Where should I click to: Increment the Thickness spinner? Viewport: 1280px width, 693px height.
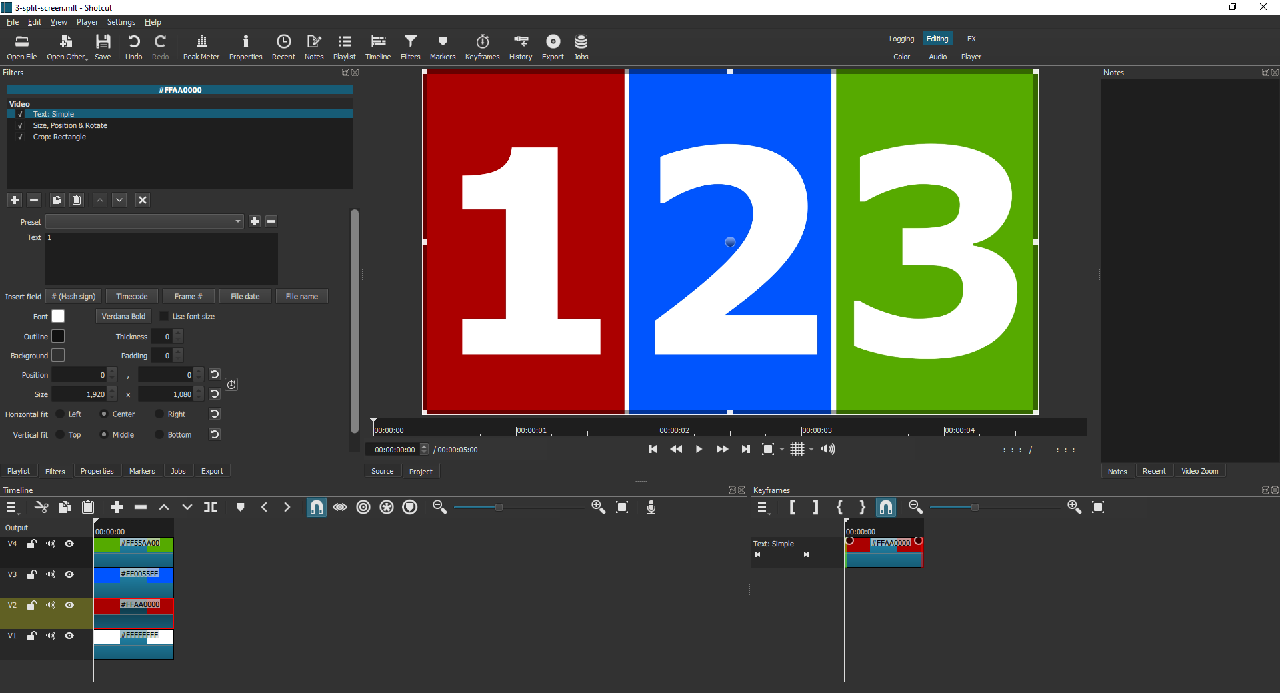178,333
